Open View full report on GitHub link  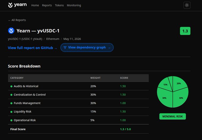pos(32,48)
